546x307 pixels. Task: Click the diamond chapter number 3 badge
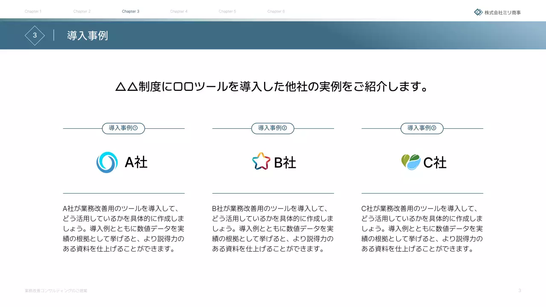pos(35,35)
